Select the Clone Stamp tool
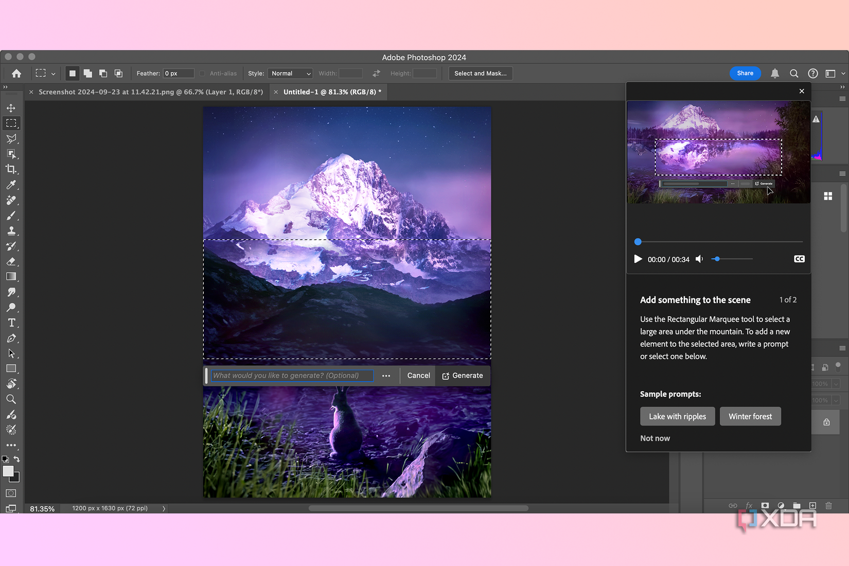This screenshot has width=849, height=566. click(x=11, y=231)
